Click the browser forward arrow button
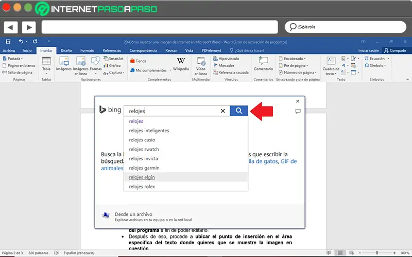 coord(29,27)
